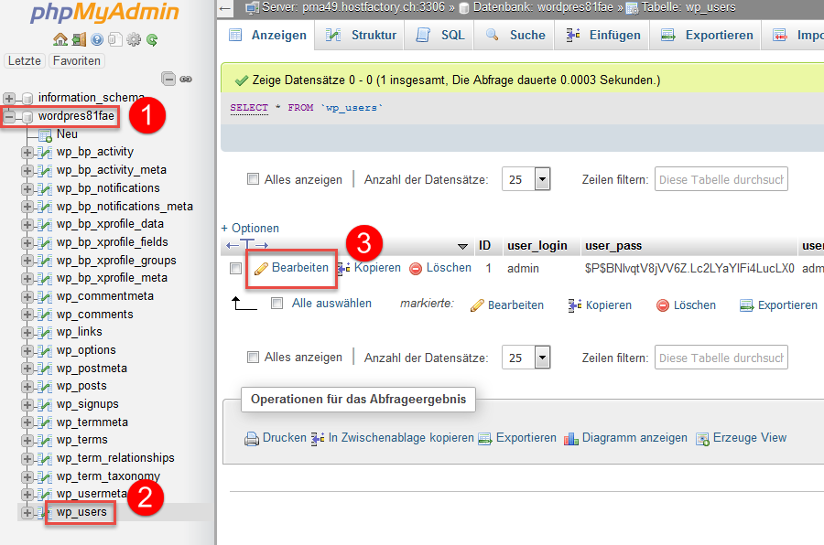Select the admin row checkbox

click(235, 268)
